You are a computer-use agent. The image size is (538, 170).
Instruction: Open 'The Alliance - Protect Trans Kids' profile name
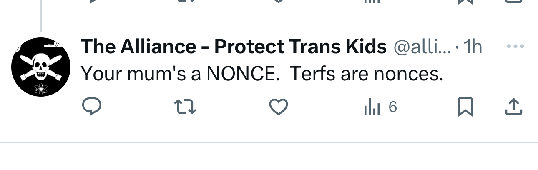pos(234,47)
